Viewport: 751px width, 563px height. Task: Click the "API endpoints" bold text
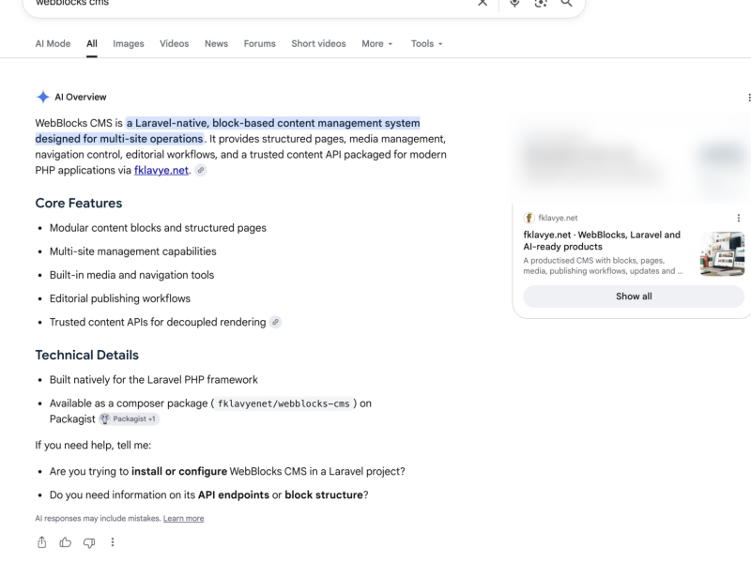pyautogui.click(x=234, y=495)
